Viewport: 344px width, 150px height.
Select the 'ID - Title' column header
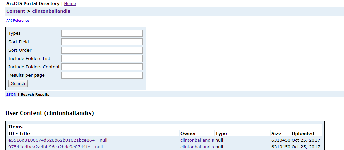[19, 133]
